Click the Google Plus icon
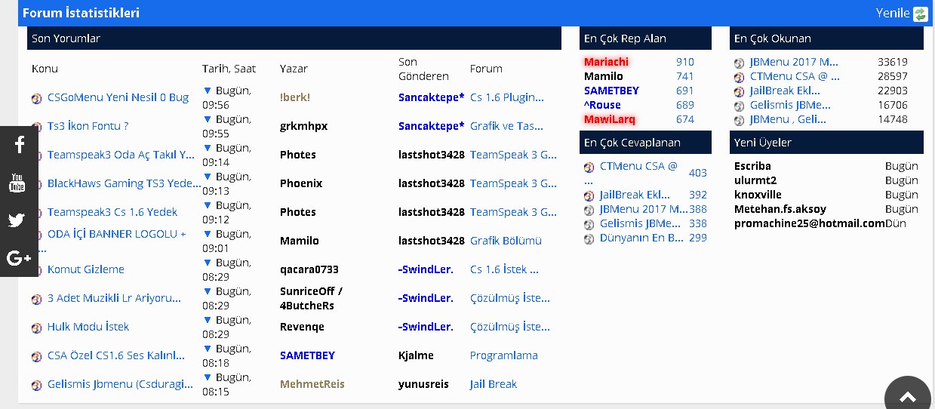Screen dimensions: 935x409 (x=19, y=258)
